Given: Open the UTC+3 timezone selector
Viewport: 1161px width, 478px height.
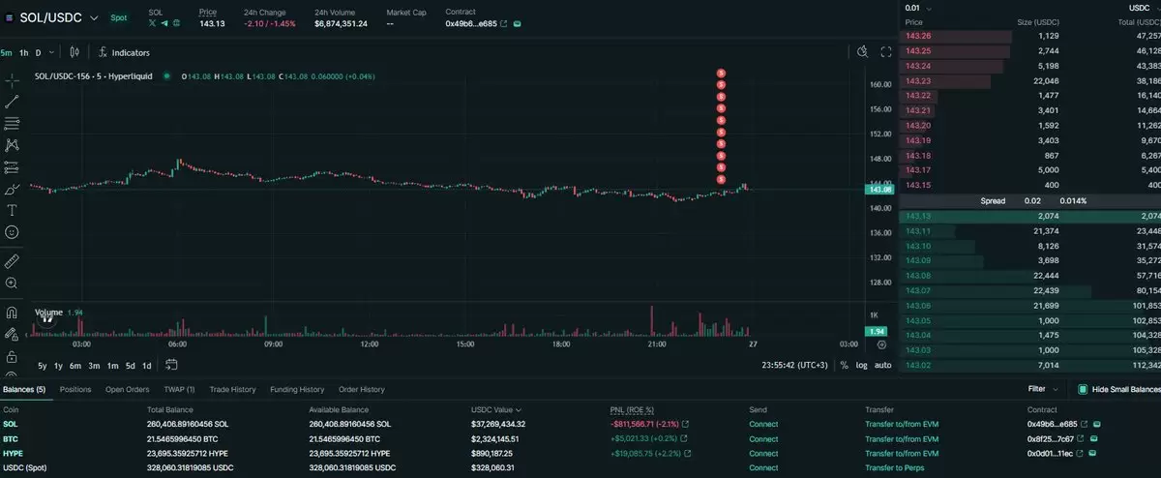Looking at the screenshot, I should click(x=793, y=365).
